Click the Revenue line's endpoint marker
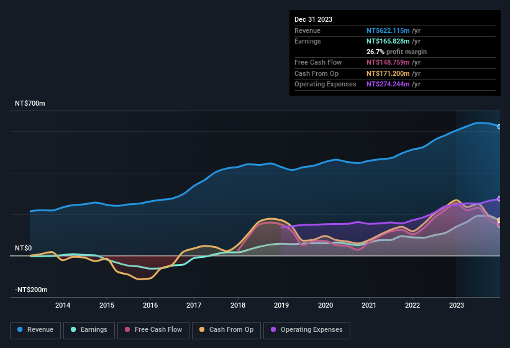Viewport: 510px width, 348px height. (499, 127)
